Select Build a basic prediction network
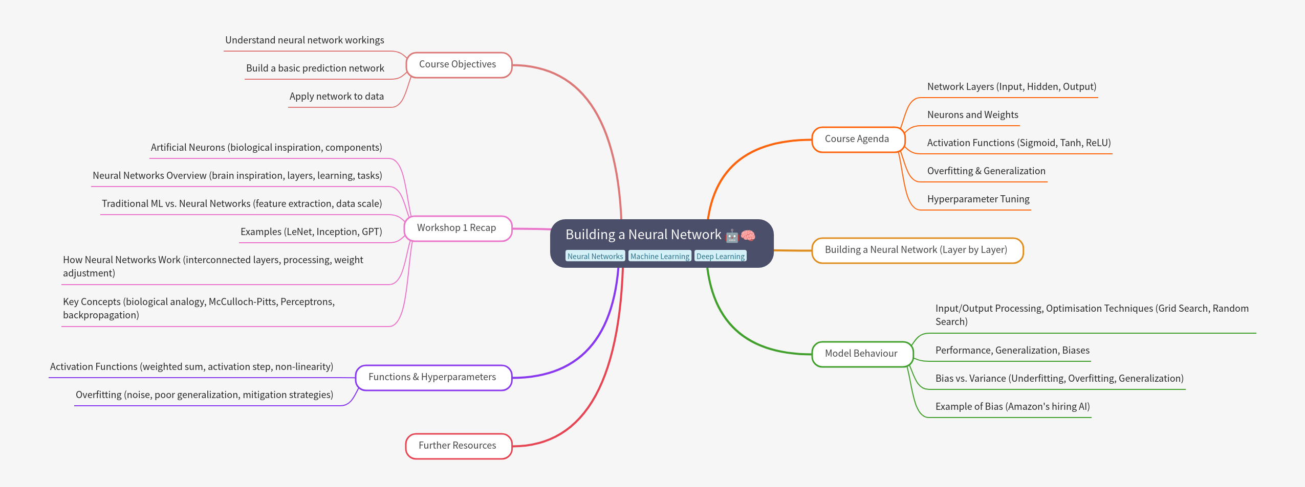This screenshot has width=1305, height=487. [315, 68]
